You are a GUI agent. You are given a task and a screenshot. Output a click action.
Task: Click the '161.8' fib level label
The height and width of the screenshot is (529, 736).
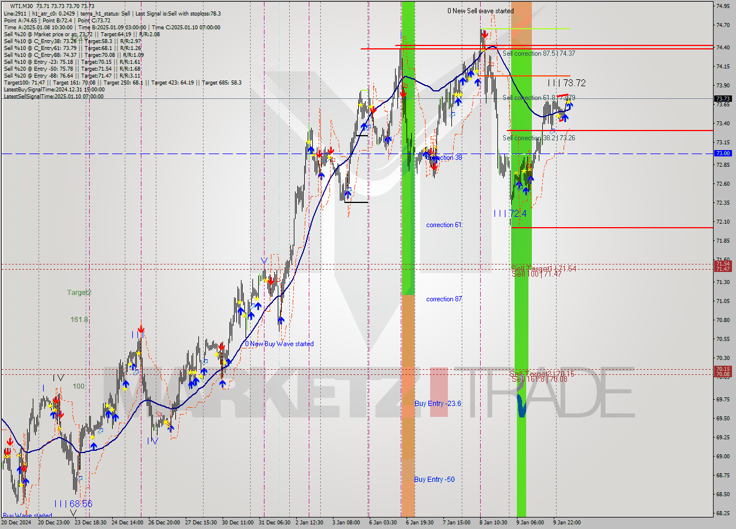coord(79,319)
